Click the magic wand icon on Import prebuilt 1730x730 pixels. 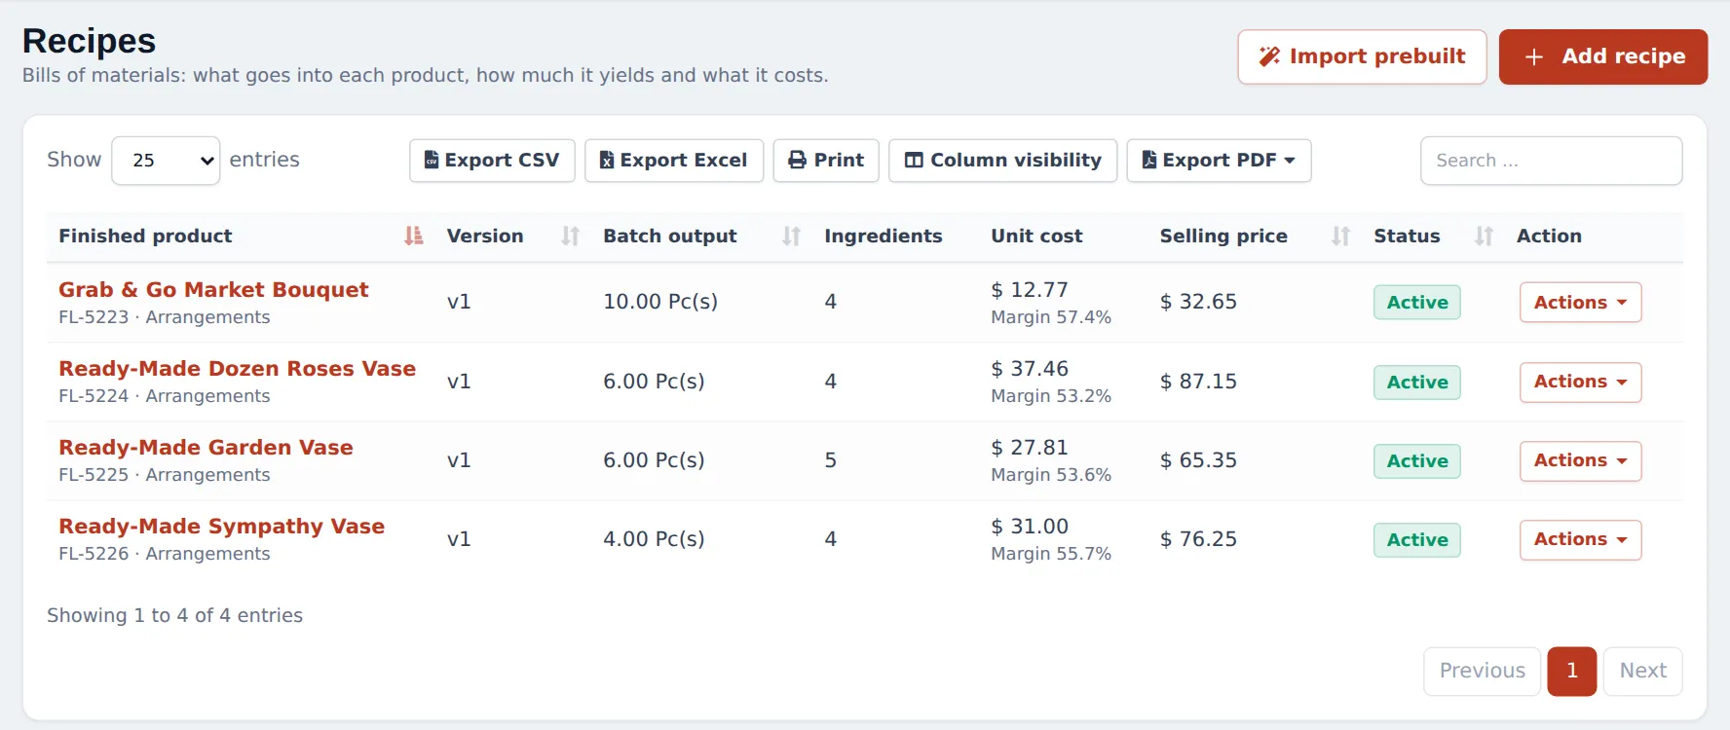1269,56
